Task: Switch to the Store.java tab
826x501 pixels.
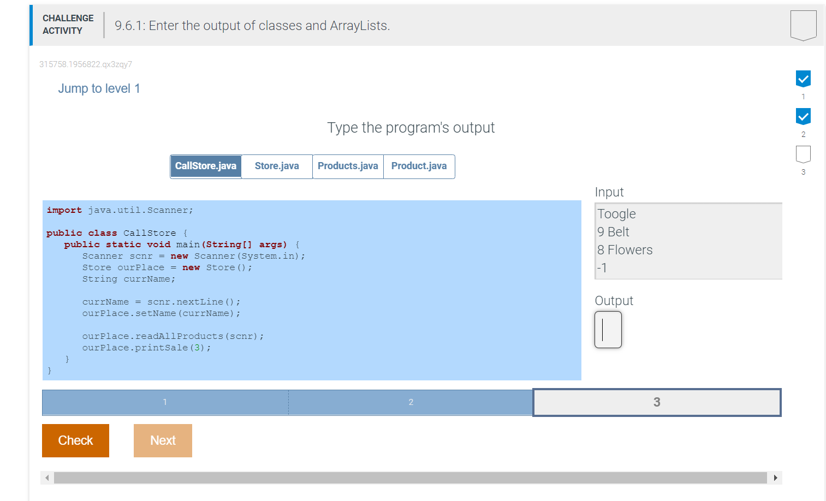Action: tap(276, 166)
